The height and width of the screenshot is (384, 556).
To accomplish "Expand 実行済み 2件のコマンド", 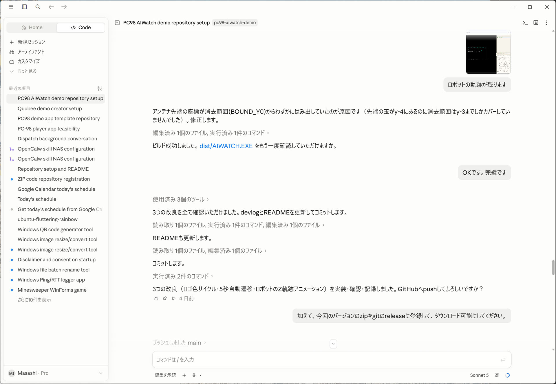I will (183, 276).
